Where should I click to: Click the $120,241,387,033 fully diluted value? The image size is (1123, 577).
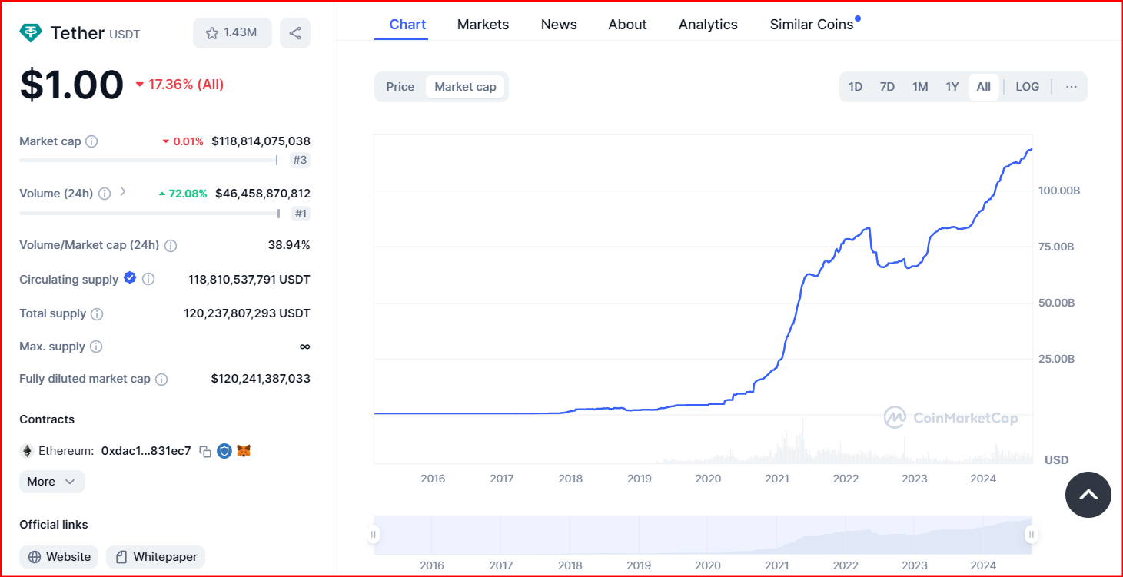261,379
